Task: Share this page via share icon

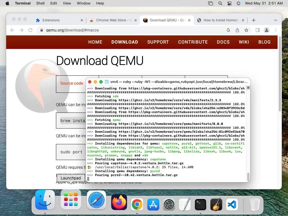Action: point(237,30)
